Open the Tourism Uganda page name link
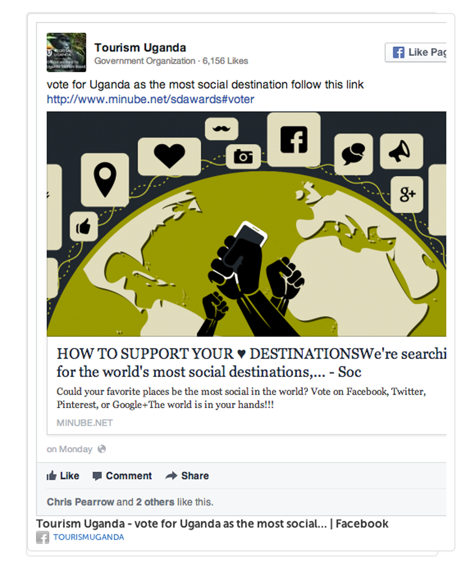 [140, 47]
